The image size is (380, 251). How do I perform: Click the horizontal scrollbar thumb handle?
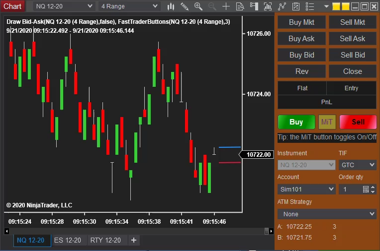267,231
